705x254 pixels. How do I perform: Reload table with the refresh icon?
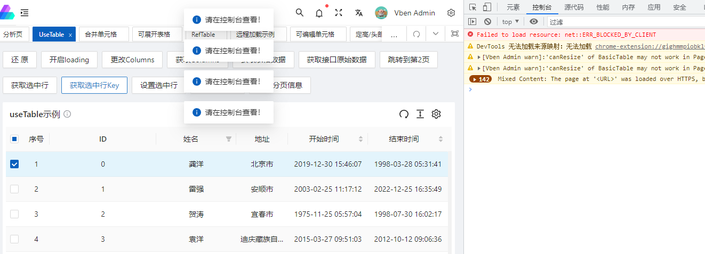click(404, 114)
